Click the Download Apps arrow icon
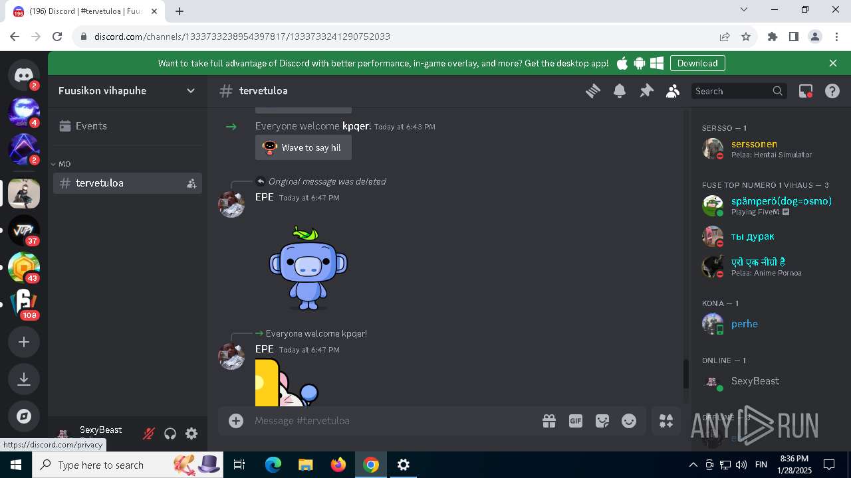The width and height of the screenshot is (851, 478). (24, 379)
